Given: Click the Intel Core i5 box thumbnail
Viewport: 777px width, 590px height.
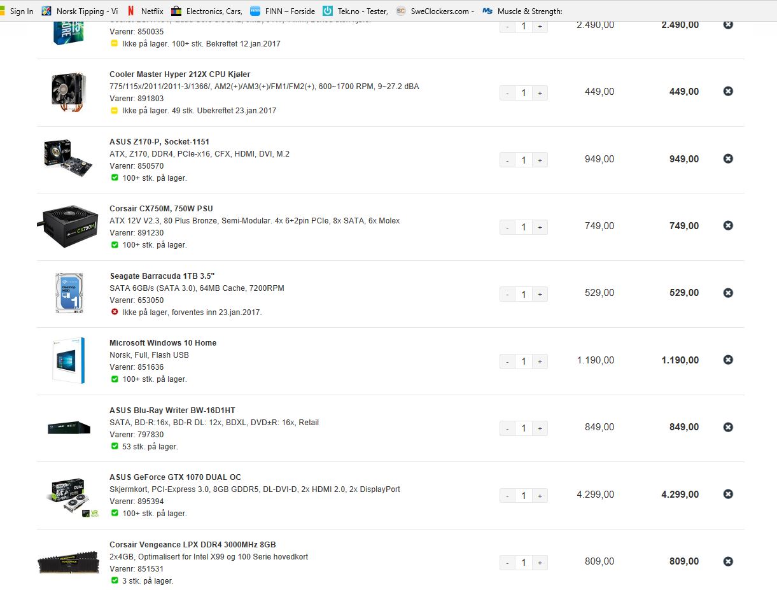Looking at the screenshot, I should pyautogui.click(x=68, y=33).
